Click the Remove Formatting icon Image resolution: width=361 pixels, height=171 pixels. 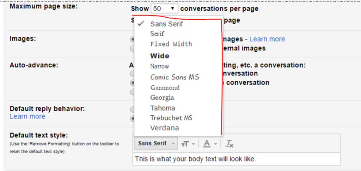pos(230,143)
